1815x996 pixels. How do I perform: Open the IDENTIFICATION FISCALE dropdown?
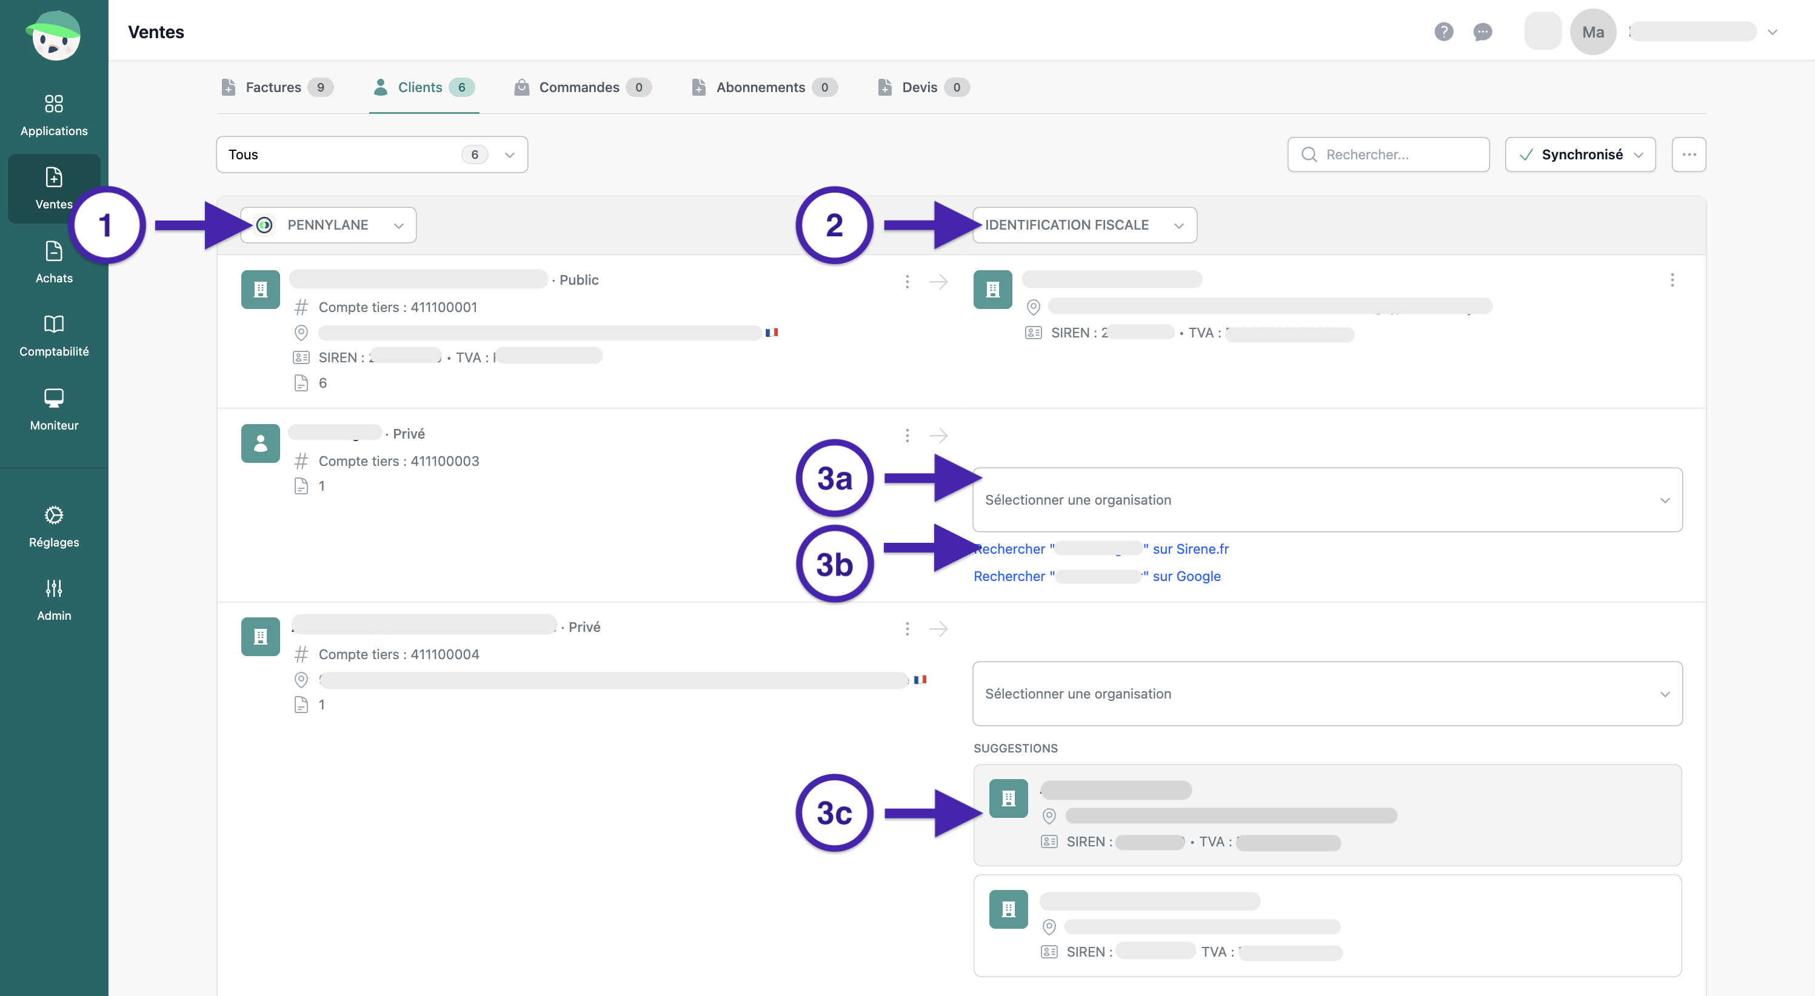pyautogui.click(x=1084, y=225)
